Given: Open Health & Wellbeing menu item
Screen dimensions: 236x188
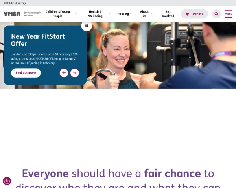Looking at the screenshot, I should coord(95,14).
